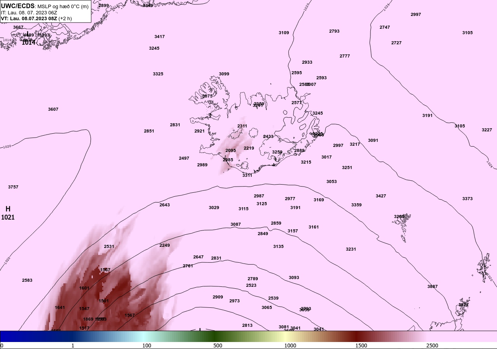The height and width of the screenshot is (349, 497).
Task: Click the colorbar tick label 1500
Action: pos(361,346)
